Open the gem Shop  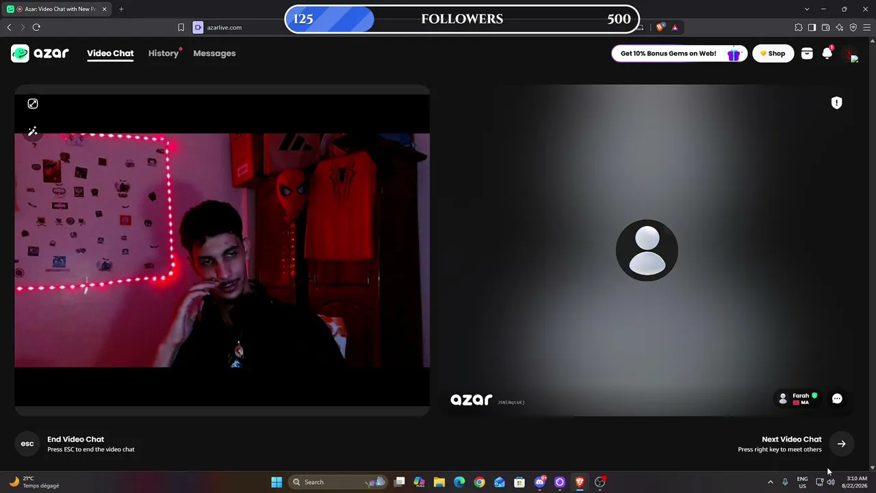coord(773,53)
